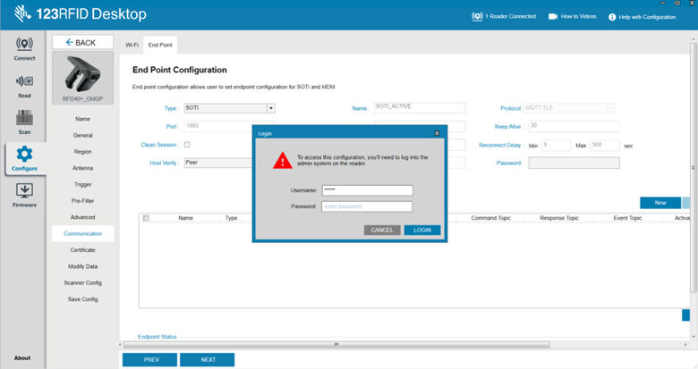The width and height of the screenshot is (698, 369).
Task: Toggle the Clean Session checkbox
Action: click(x=187, y=145)
